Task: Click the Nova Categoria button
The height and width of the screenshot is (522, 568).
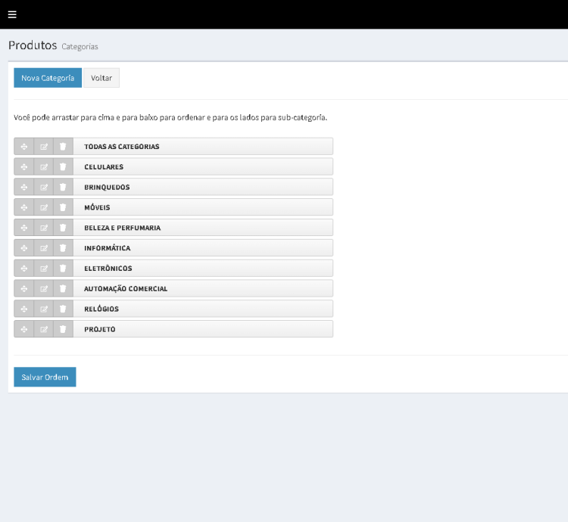Action: click(x=48, y=78)
